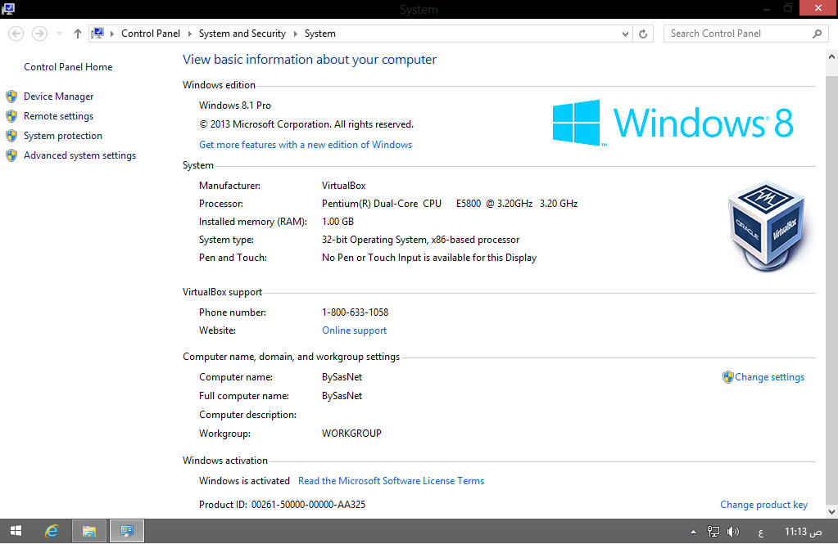Go back using the Back arrow
838x544 pixels.
coord(16,34)
